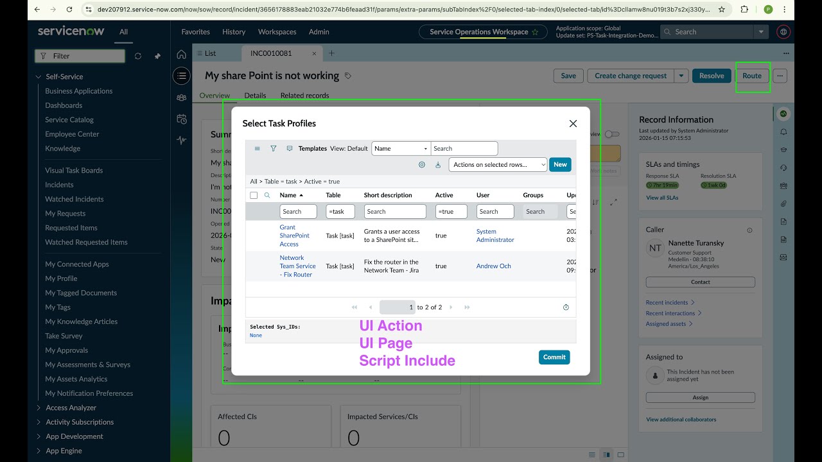Click the export download icon in dialog
The width and height of the screenshot is (822, 462).
pyautogui.click(x=438, y=164)
